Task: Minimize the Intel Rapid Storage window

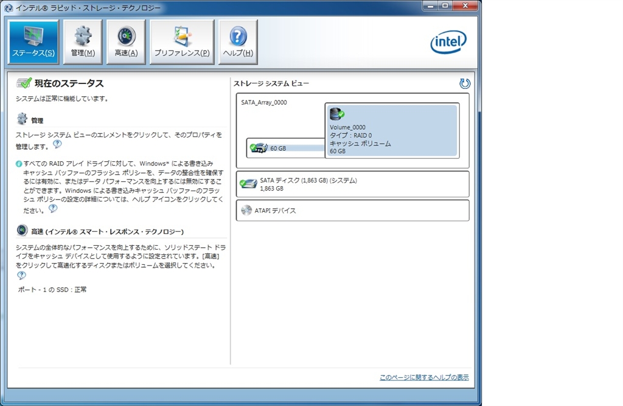Action: pos(430,5)
